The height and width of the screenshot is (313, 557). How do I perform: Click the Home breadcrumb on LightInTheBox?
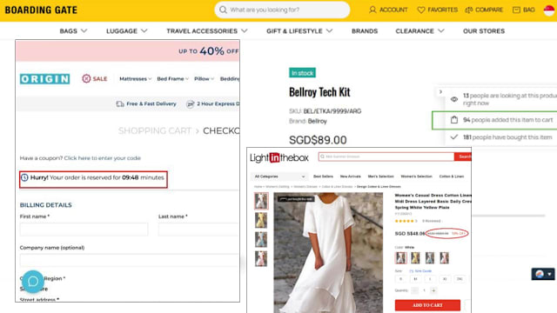coord(258,187)
